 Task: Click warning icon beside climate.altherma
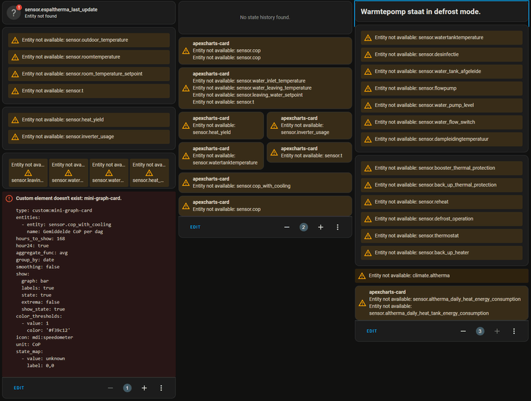[362, 276]
